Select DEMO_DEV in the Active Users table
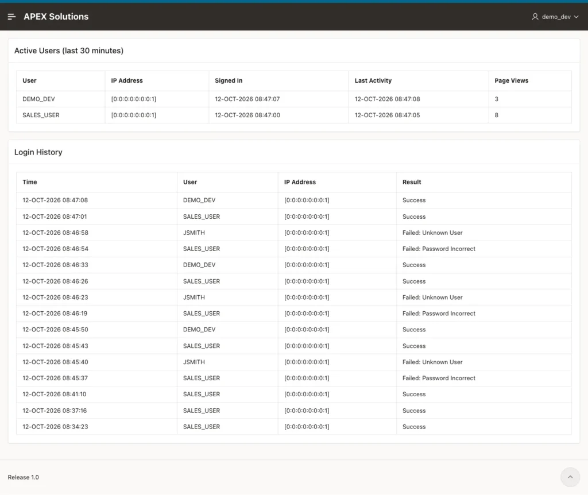 tap(38, 99)
